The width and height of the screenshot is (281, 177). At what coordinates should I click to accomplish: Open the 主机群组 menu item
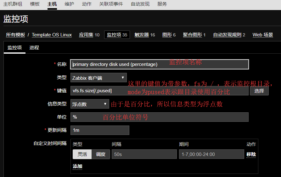tap(13, 4)
